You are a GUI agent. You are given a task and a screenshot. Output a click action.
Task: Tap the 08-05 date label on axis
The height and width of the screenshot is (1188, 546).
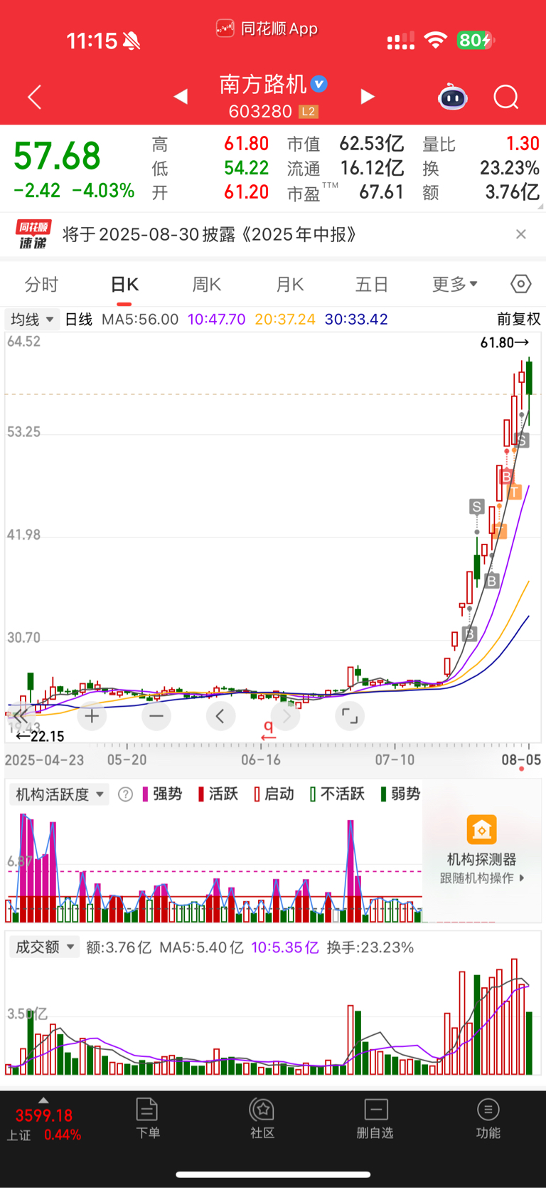pyautogui.click(x=521, y=759)
